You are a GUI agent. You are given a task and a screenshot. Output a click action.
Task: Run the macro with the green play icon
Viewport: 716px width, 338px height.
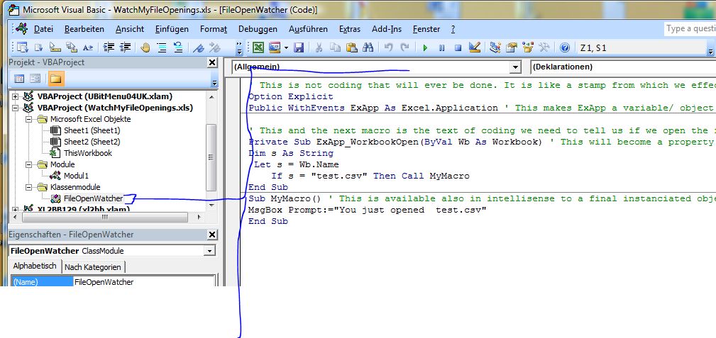click(425, 47)
